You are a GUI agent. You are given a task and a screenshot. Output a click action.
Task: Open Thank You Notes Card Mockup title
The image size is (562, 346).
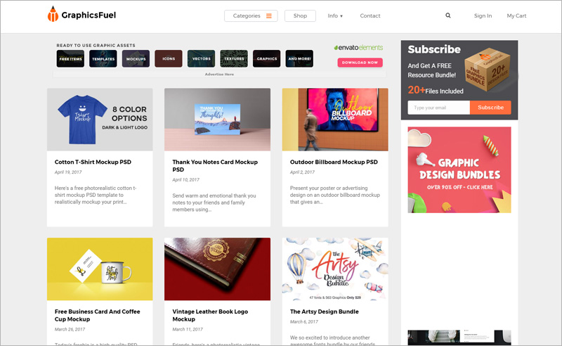[215, 166]
